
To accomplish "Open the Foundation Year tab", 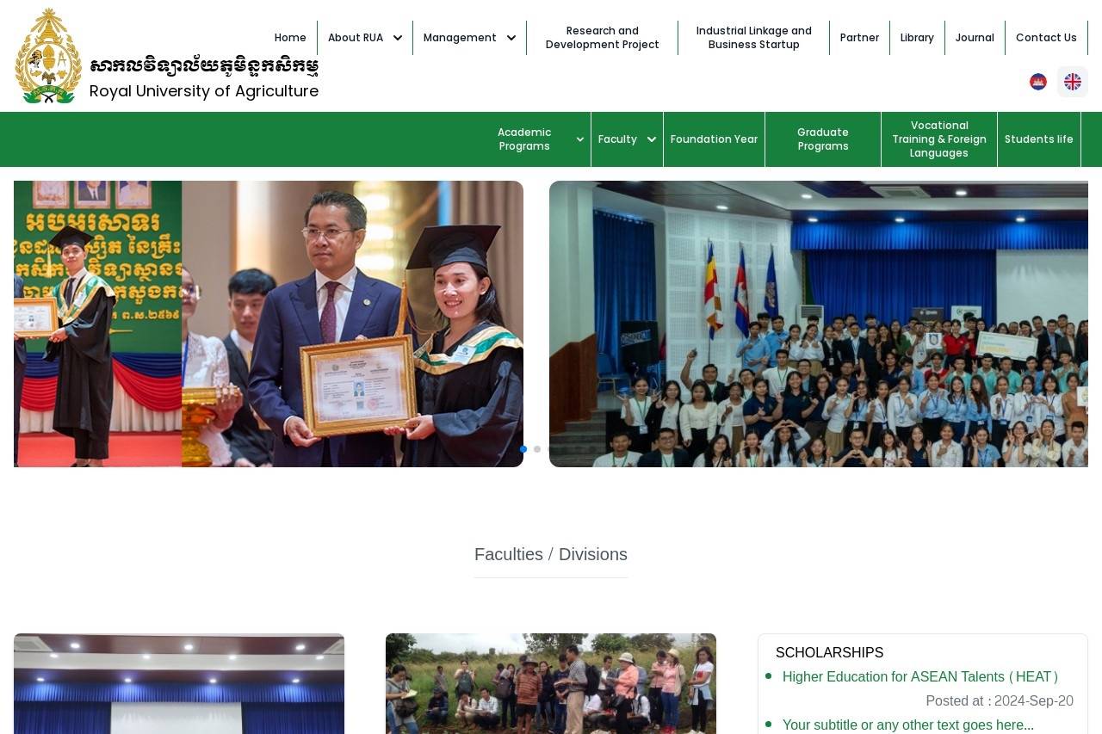I will pyautogui.click(x=714, y=139).
